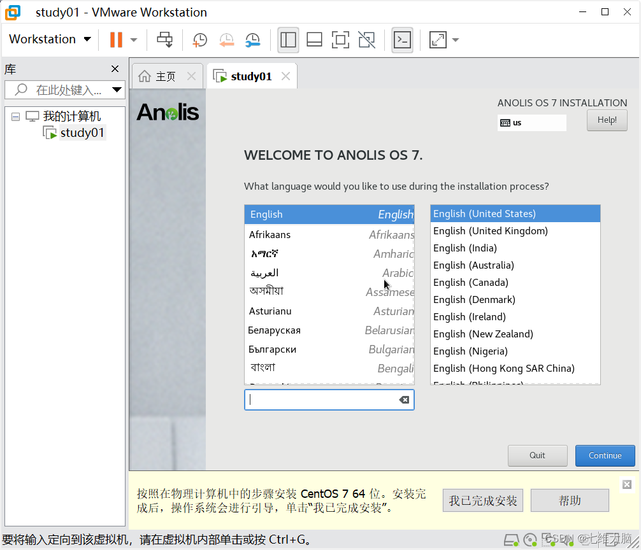Toggle the library sidebar view
This screenshot has width=641, height=550.
[288, 40]
